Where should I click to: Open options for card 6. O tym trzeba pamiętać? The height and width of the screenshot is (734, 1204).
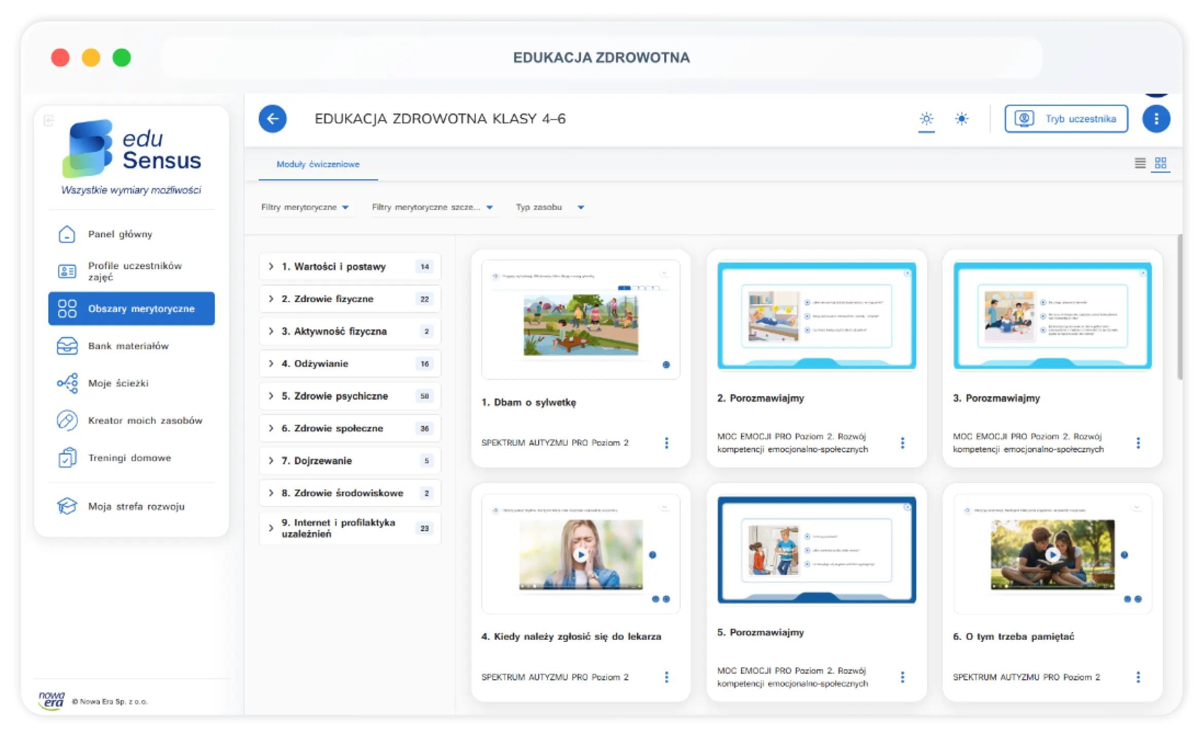click(x=1138, y=677)
